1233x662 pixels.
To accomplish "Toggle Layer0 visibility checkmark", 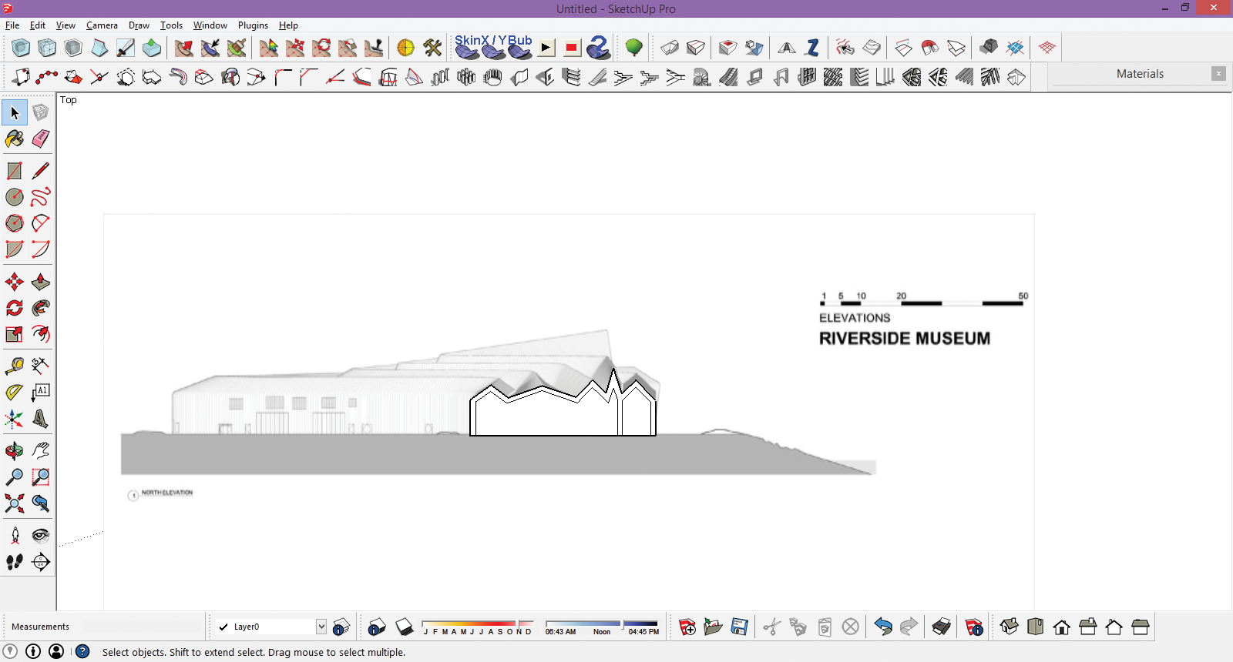I will pos(223,627).
